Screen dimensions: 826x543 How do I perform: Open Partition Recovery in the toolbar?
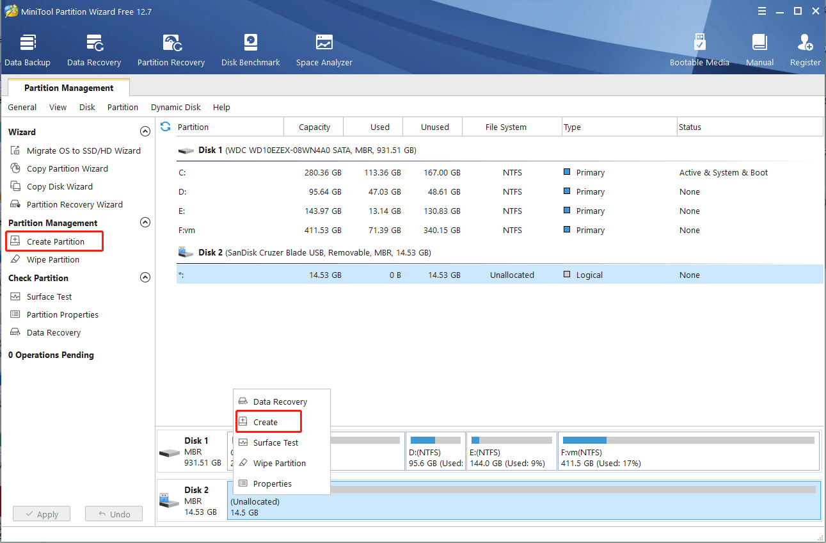pyautogui.click(x=171, y=51)
